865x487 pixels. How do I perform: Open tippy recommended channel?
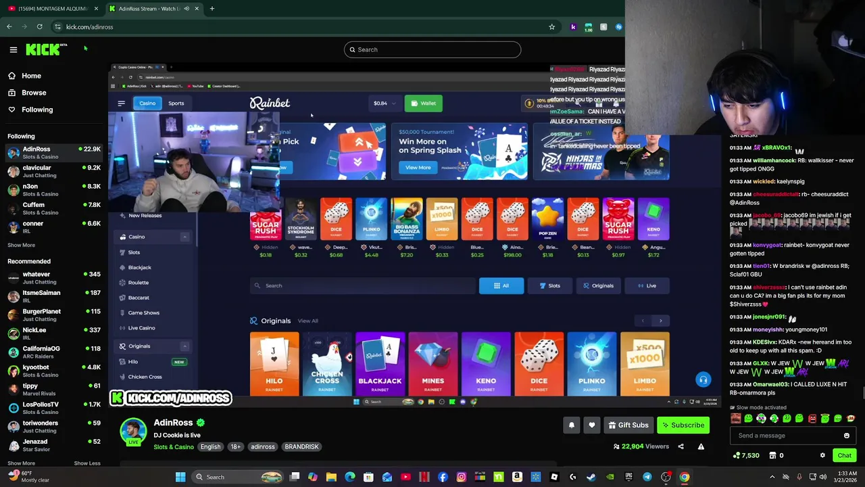click(53, 390)
